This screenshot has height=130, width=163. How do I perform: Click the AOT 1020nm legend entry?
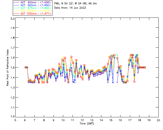pyautogui.click(x=32, y=13)
